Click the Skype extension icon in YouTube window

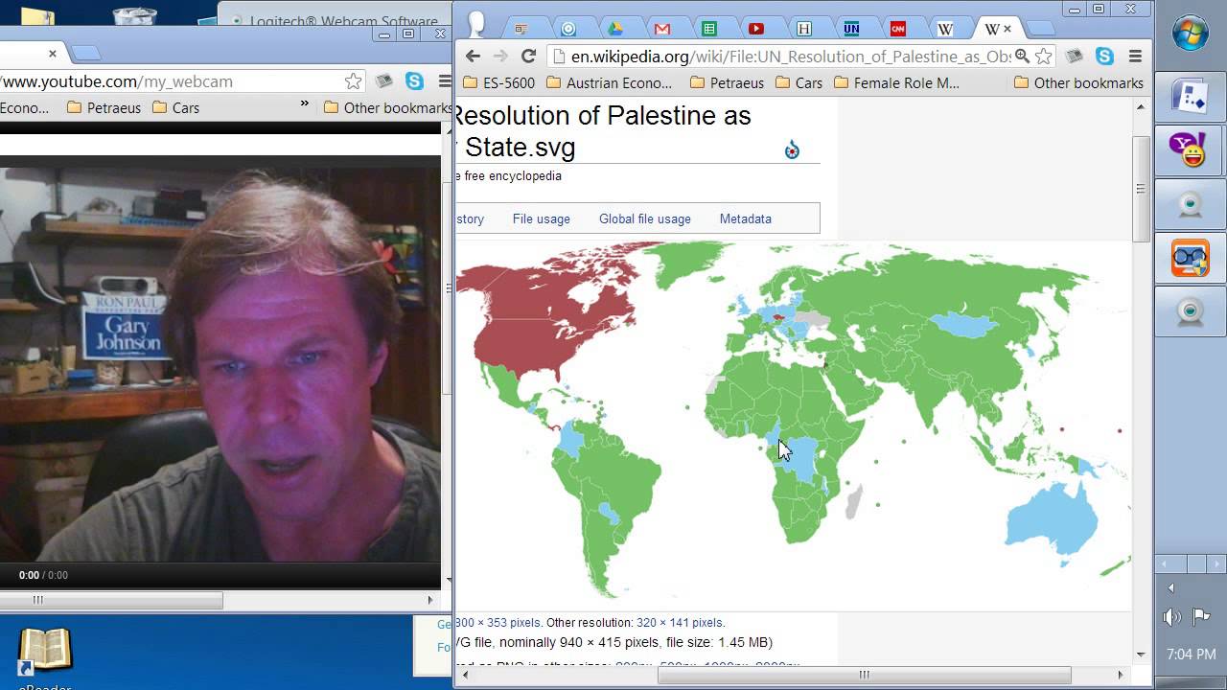click(414, 81)
